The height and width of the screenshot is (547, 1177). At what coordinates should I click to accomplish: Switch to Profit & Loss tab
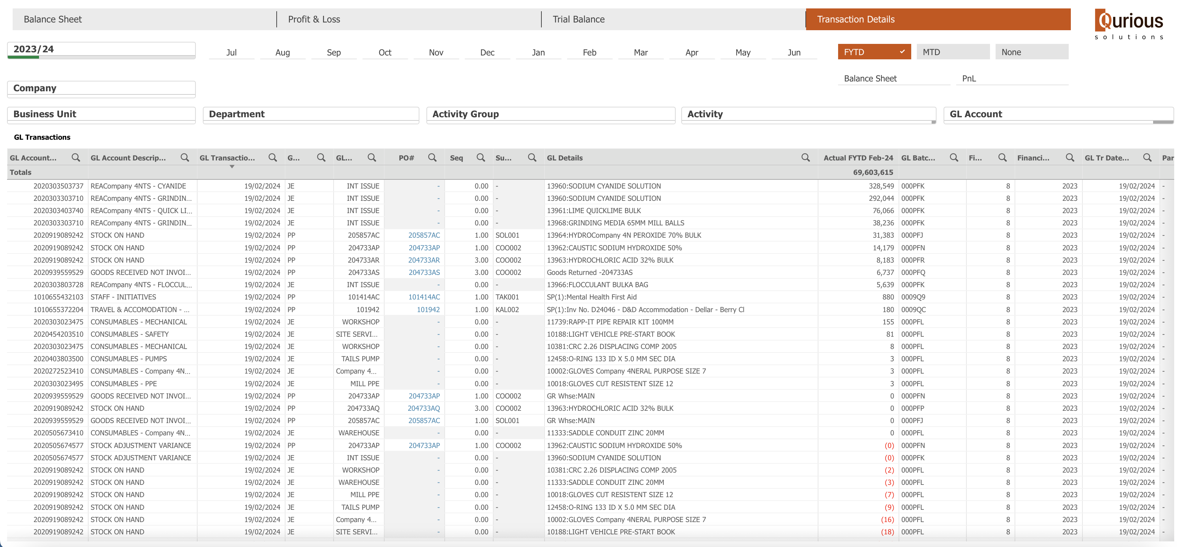[x=409, y=19]
